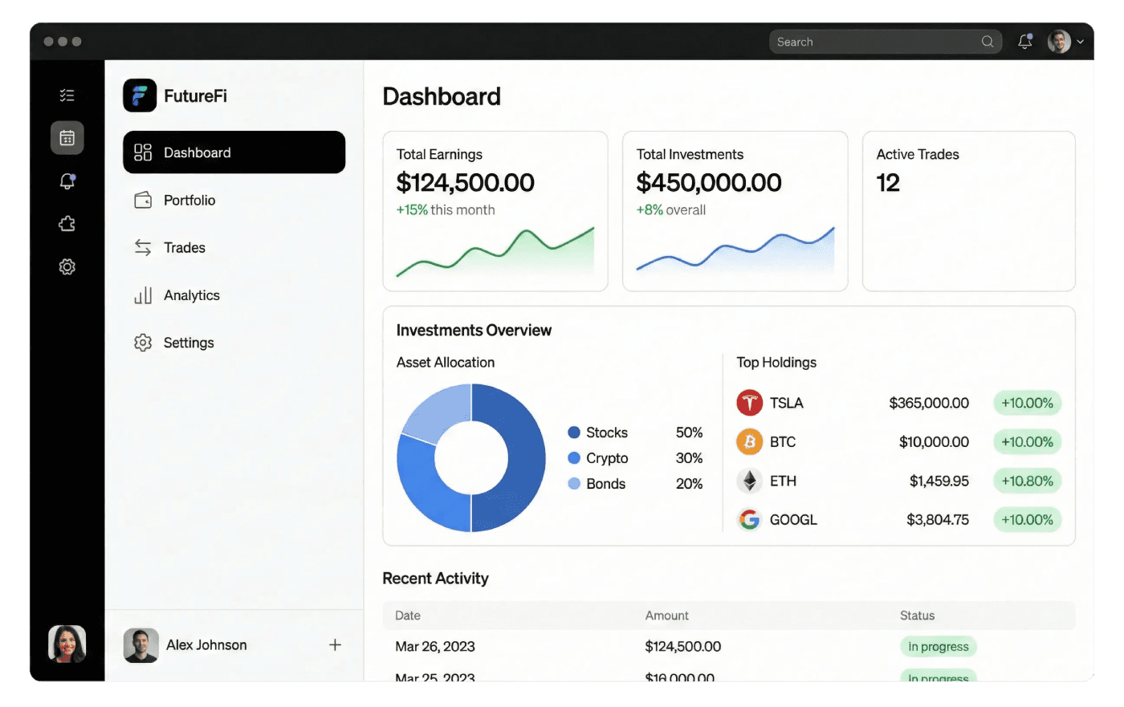Image resolution: width=1124 pixels, height=707 pixels.
Task: Click the puzzle piece extensions icon
Action: coord(67,224)
